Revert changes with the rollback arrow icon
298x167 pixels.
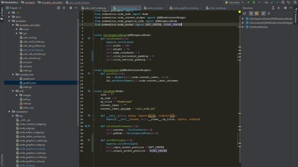(288, 2)
